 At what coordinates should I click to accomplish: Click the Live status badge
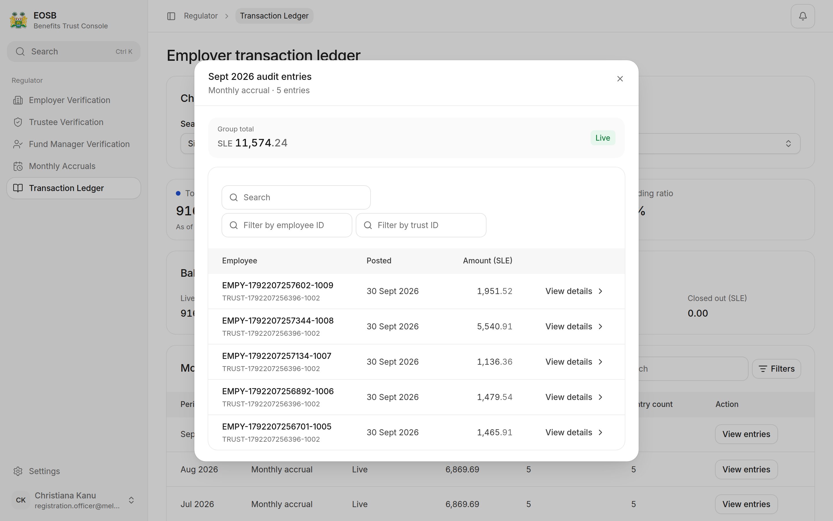pos(603,138)
